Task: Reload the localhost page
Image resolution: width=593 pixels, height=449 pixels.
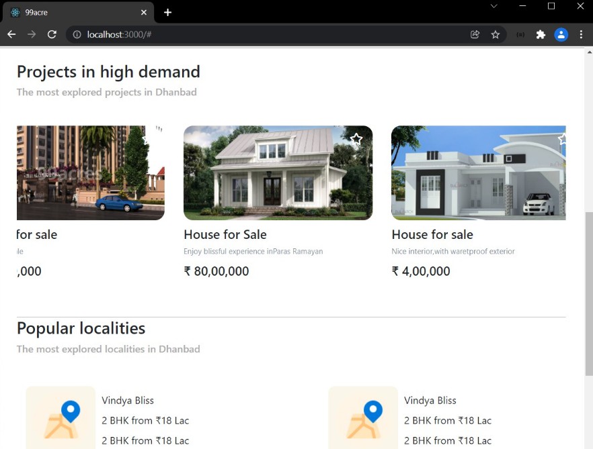Action: [52, 34]
